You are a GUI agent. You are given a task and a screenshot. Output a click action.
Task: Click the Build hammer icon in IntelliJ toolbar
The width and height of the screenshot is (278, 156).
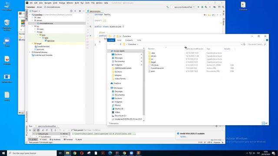(167, 7)
